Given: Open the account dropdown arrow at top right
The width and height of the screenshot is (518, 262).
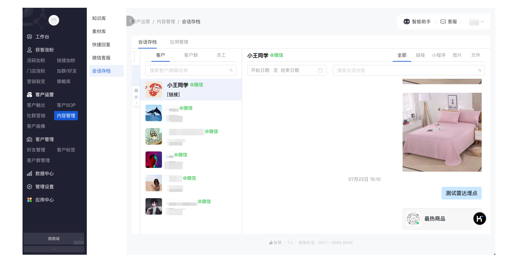Looking at the screenshot, I should (x=482, y=22).
